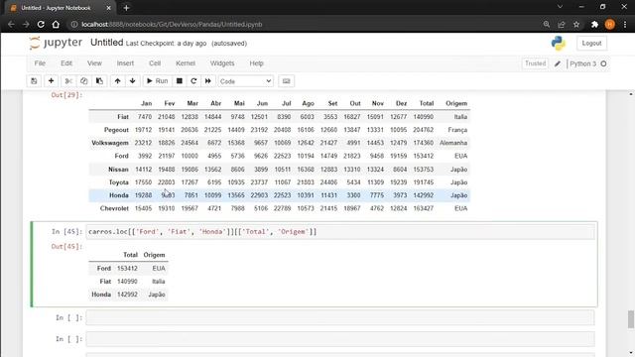This screenshot has height=357, width=635.
Task: Click the kernel idle circle indicator
Action: [603, 63]
